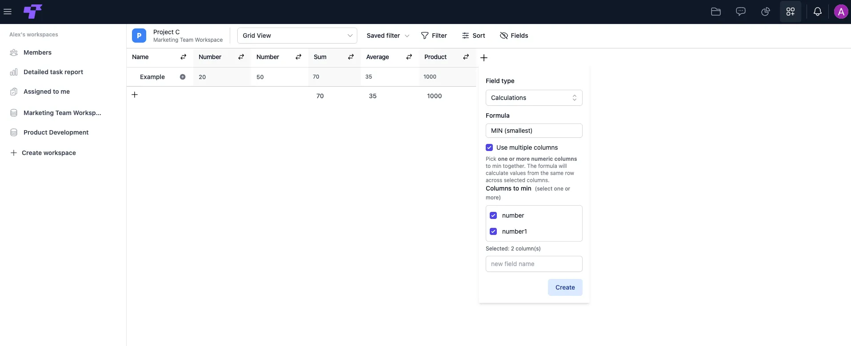Click the swap icon in Name column
The width and height of the screenshot is (851, 346).
183,57
